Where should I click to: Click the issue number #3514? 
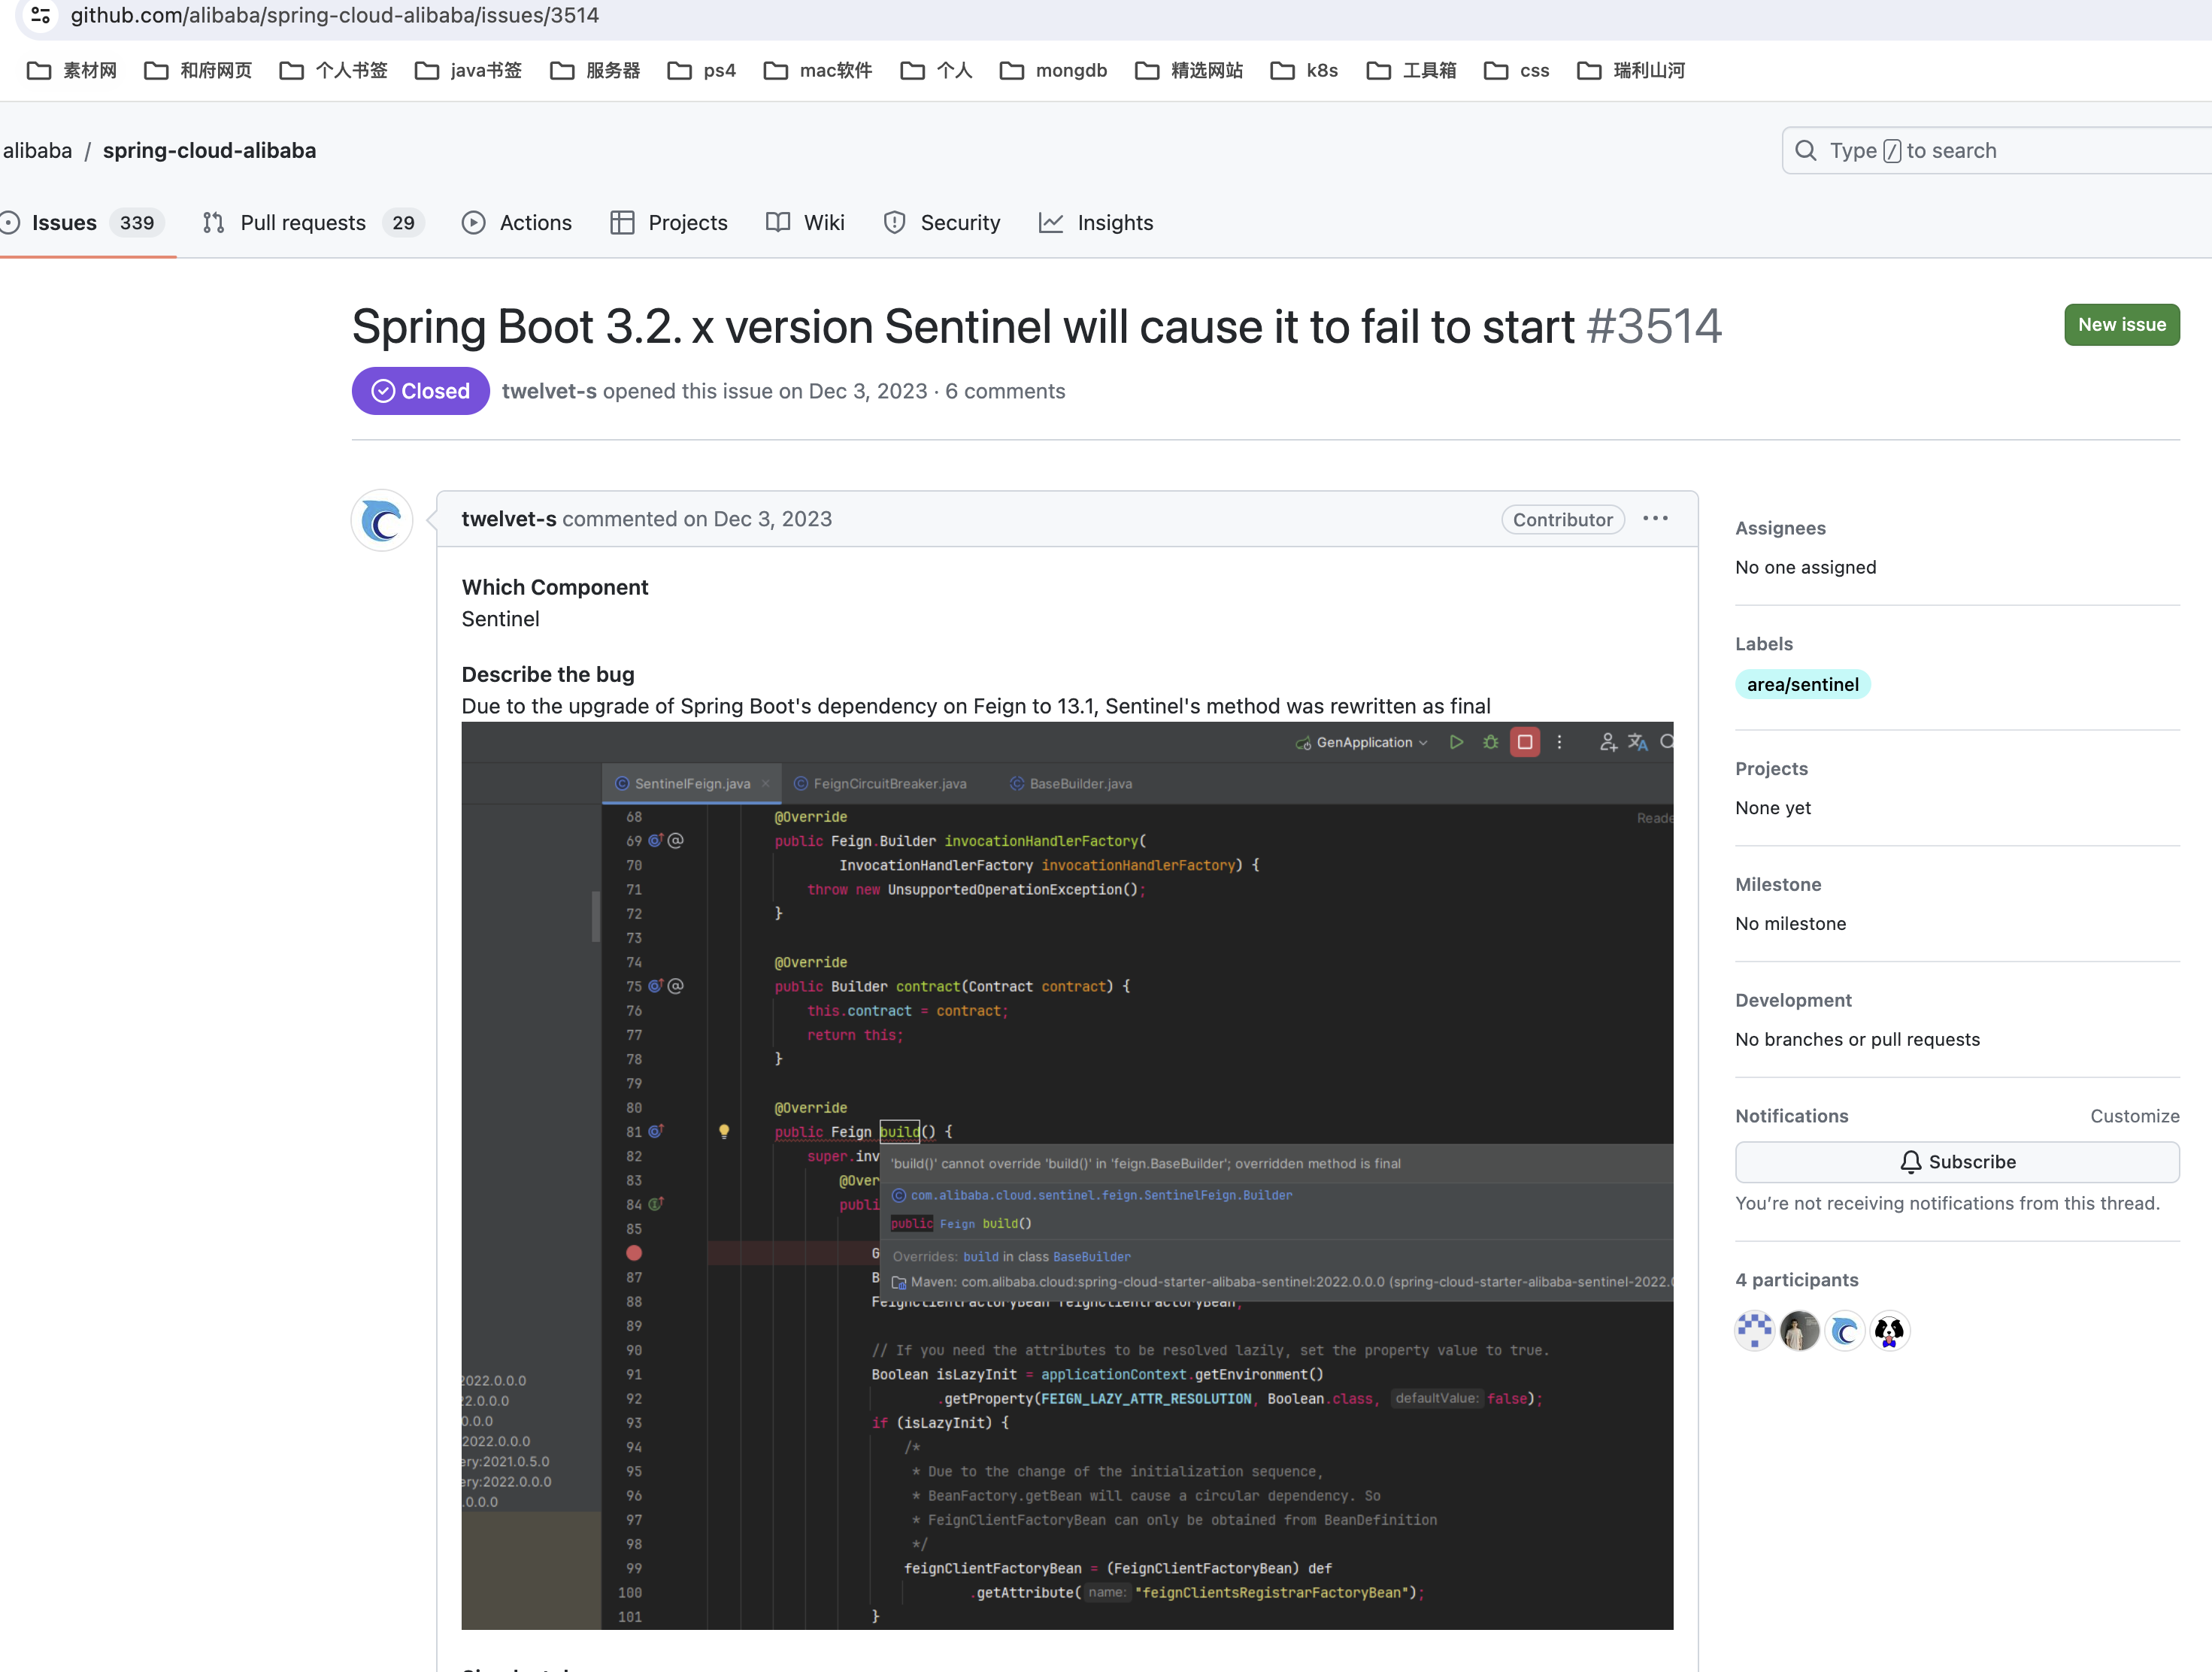click(x=1654, y=326)
